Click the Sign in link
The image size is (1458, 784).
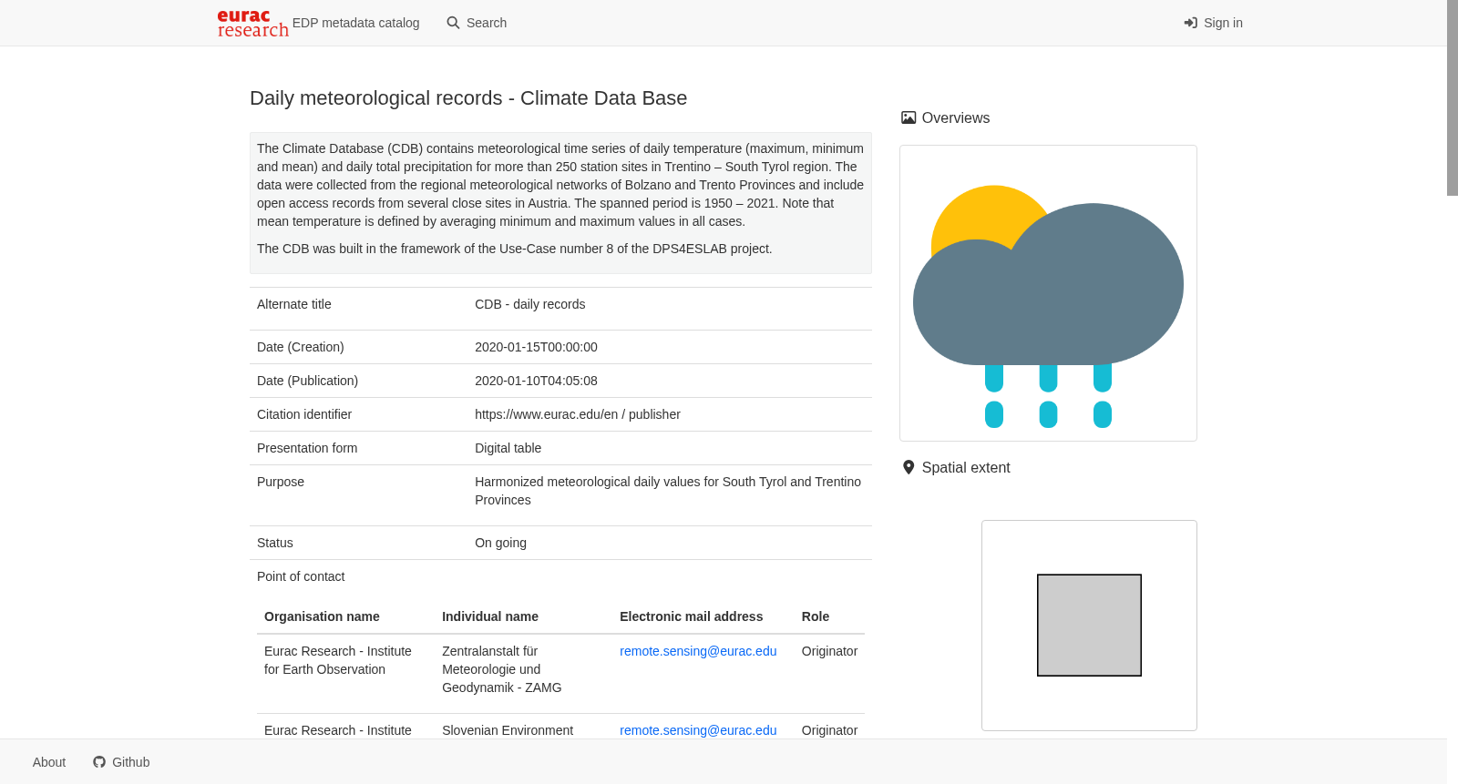[1213, 23]
